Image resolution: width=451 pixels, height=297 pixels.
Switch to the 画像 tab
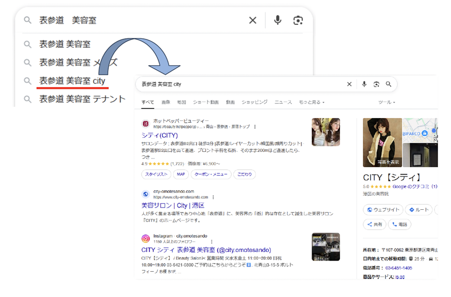pos(166,102)
